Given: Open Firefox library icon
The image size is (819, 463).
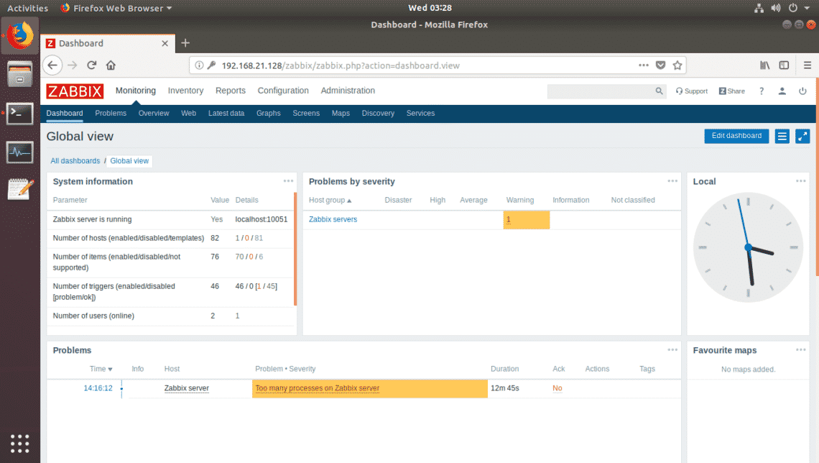Looking at the screenshot, I should click(x=764, y=65).
